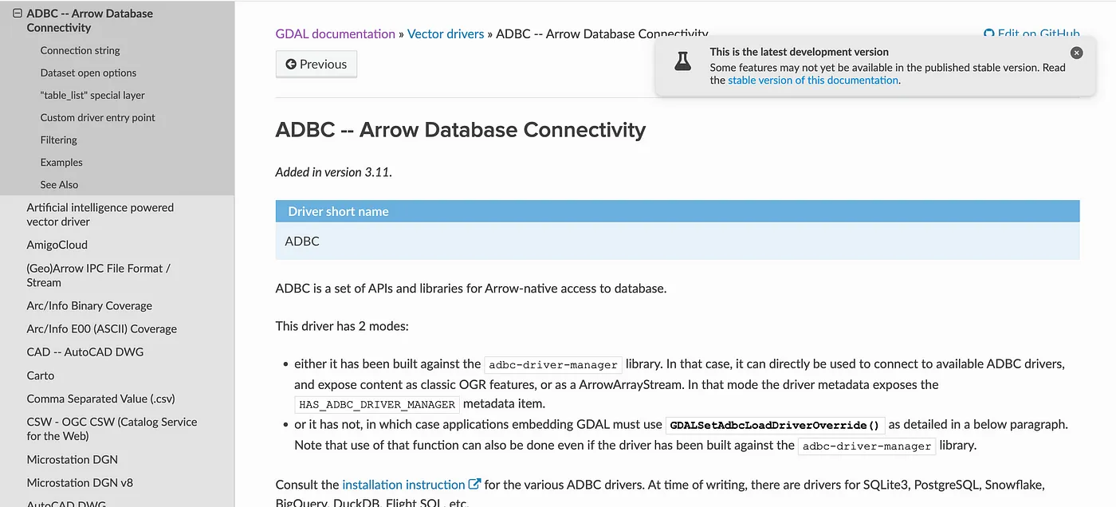1116x507 pixels.
Task: Click the flask icon in the notice
Action: tap(683, 61)
